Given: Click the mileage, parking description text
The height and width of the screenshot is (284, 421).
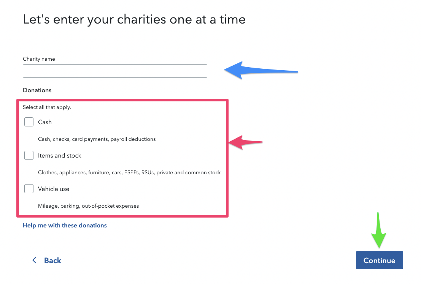Looking at the screenshot, I should tap(88, 206).
